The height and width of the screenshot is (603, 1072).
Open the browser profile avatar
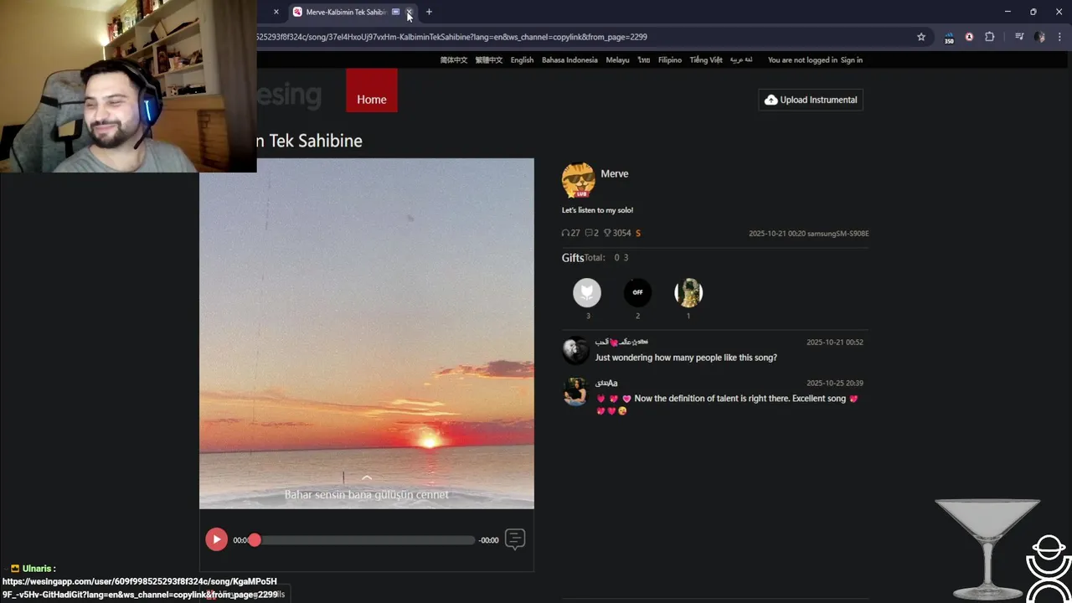pos(1039,37)
